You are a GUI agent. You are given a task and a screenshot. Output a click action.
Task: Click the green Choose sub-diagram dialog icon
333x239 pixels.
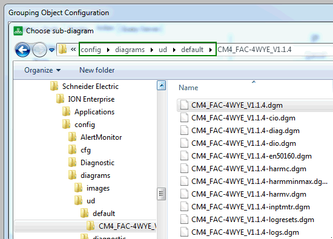[x=18, y=31]
